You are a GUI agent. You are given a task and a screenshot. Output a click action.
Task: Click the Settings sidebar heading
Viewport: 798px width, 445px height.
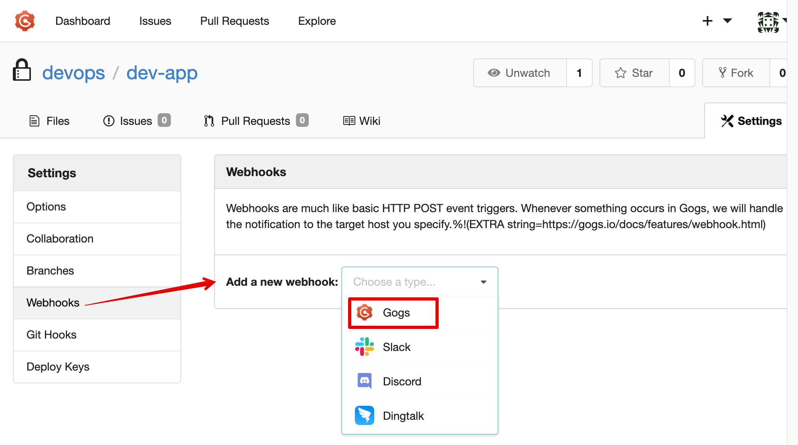click(x=52, y=173)
